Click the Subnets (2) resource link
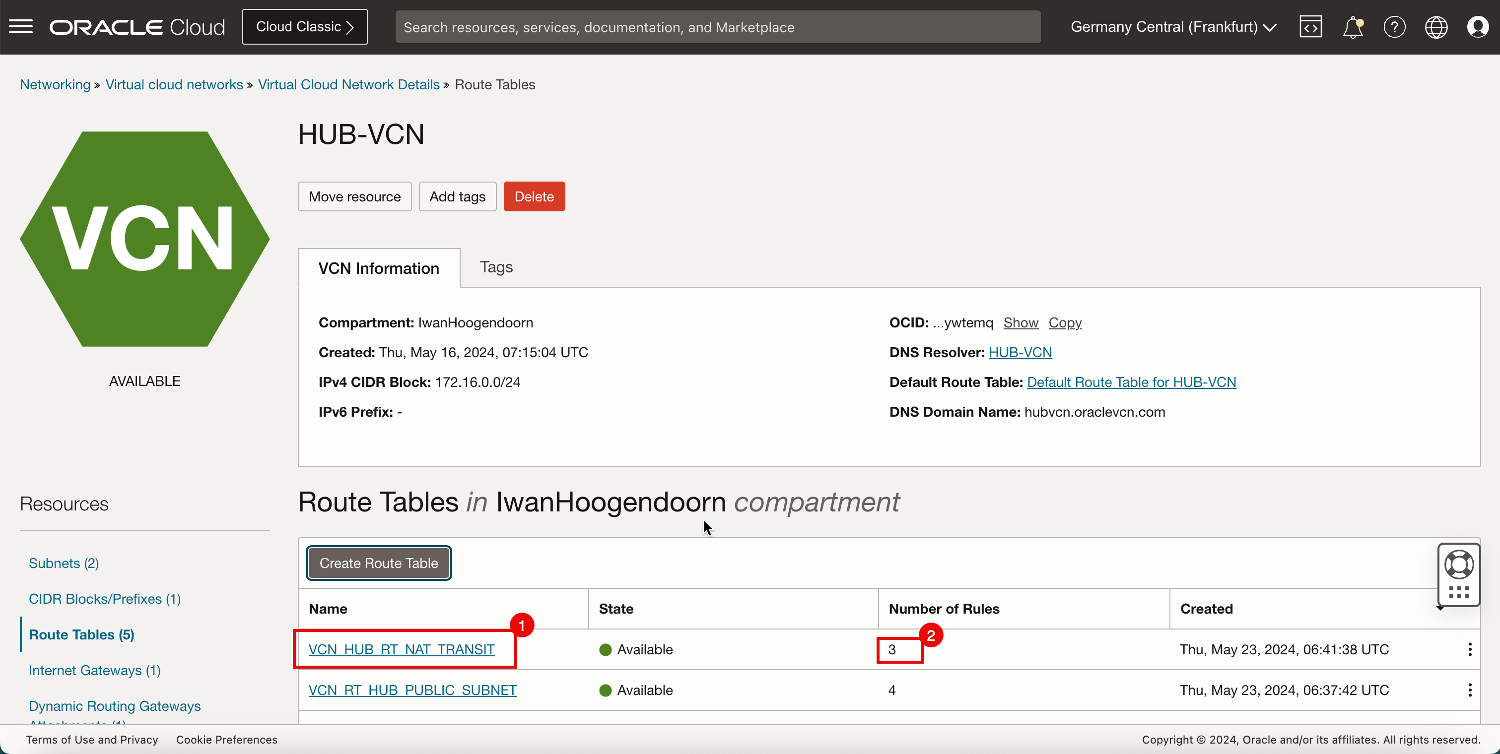The width and height of the screenshot is (1500, 754). 64,563
